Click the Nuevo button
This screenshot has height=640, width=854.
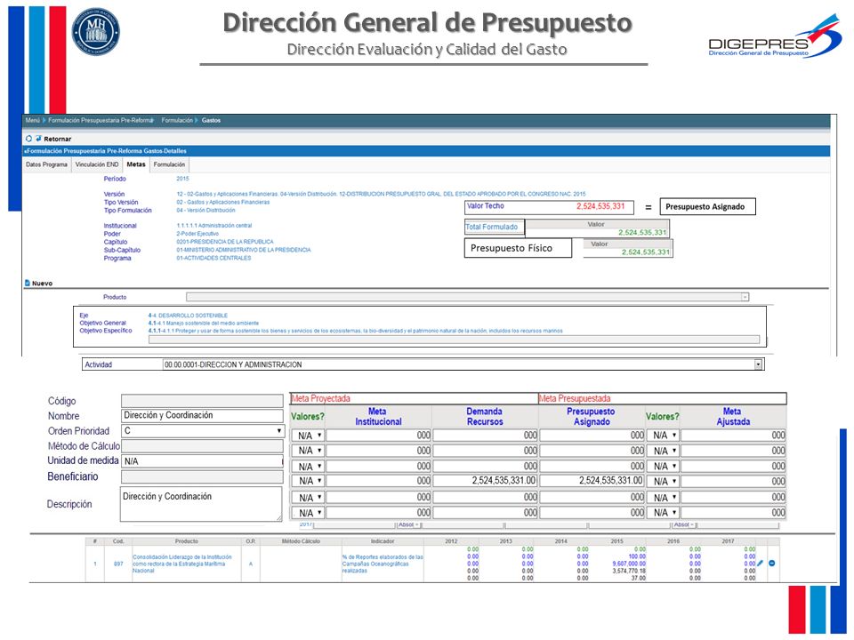(x=42, y=283)
